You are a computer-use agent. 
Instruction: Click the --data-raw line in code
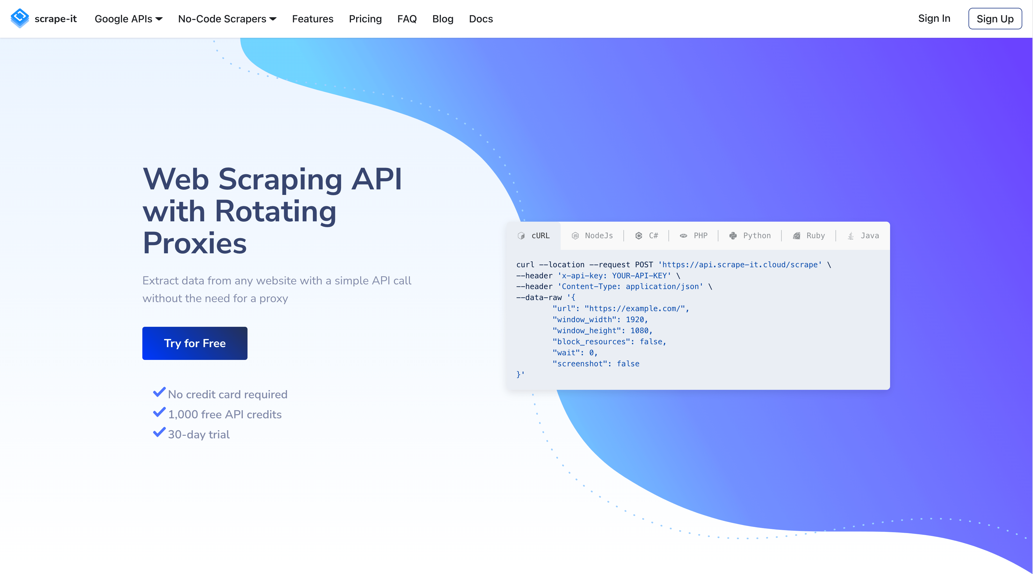546,297
